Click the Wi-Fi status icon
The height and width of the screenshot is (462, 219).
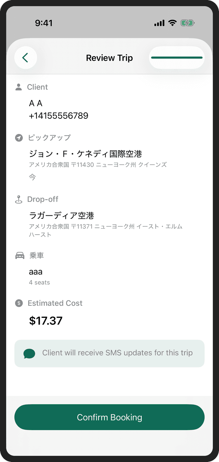[172, 23]
